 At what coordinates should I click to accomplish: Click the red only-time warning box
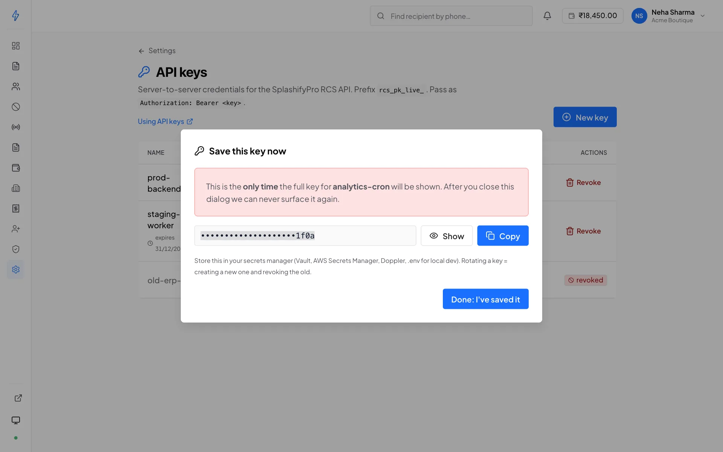point(361,192)
